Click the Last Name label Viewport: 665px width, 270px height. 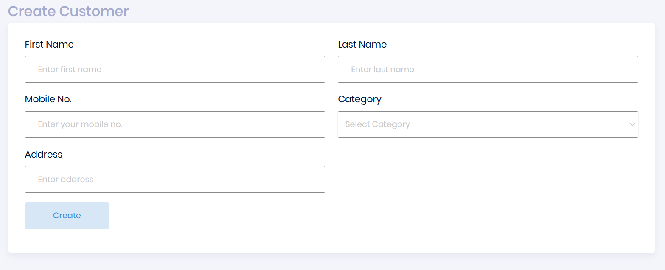tap(362, 45)
